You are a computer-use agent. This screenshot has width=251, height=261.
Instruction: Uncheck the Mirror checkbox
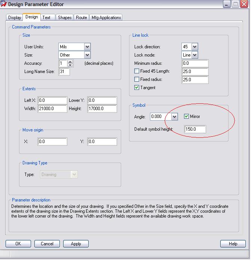186,116
